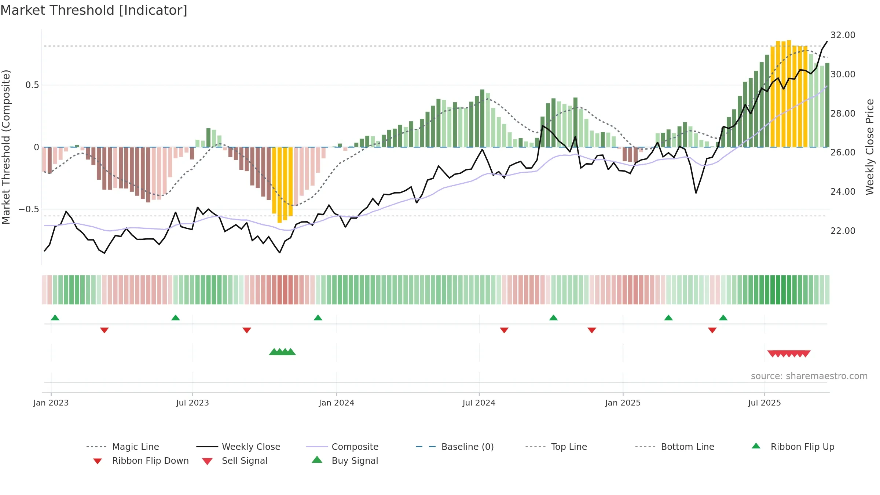Click the ribbon flip up marker just before Jan 2024
Image resolution: width=880 pixels, height=495 pixels.
(318, 318)
